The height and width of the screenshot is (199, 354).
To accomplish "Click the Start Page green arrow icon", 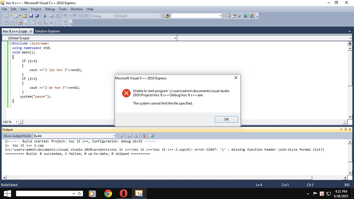I will 246,16.
